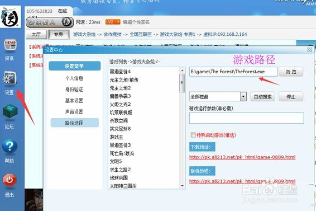Click the game list scroll-down arrow
The height and width of the screenshot is (211, 316).
point(182,186)
